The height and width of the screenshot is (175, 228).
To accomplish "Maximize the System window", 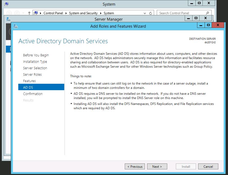I will pos(199,3).
